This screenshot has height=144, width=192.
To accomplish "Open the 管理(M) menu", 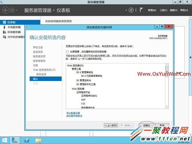I will pos(152,10).
